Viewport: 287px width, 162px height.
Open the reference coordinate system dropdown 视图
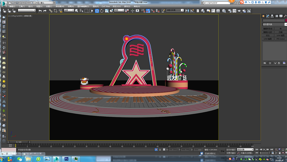tap(119, 10)
